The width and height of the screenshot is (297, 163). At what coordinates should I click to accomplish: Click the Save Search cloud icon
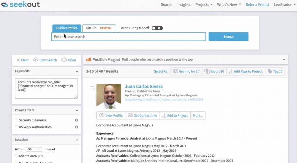pyautogui.click(x=36, y=60)
